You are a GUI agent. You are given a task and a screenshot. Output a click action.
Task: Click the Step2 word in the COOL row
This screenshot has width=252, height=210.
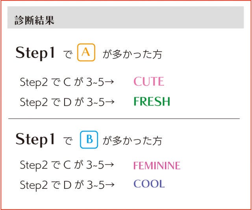coord(33,184)
